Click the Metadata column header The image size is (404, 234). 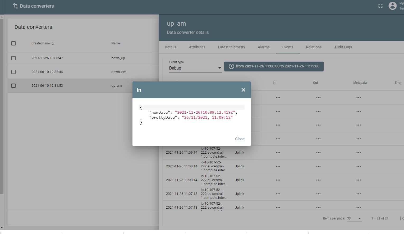coord(360,83)
